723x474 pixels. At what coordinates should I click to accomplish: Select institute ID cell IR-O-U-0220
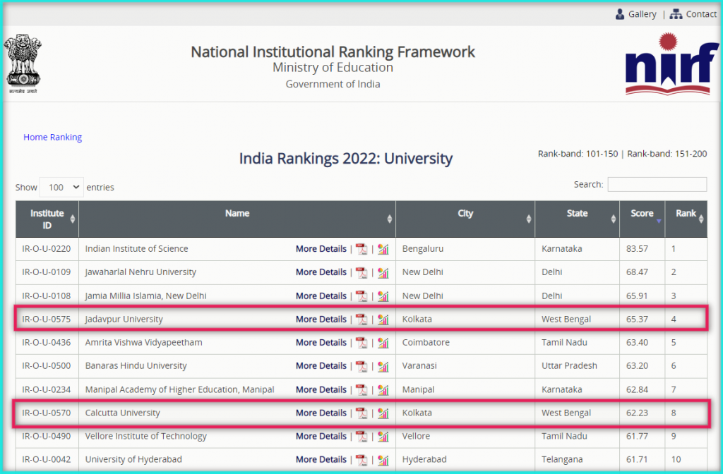(47, 249)
